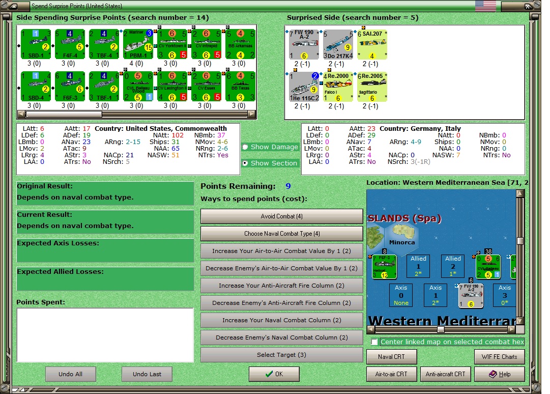Click the Minorca island label on map

pos(402,242)
